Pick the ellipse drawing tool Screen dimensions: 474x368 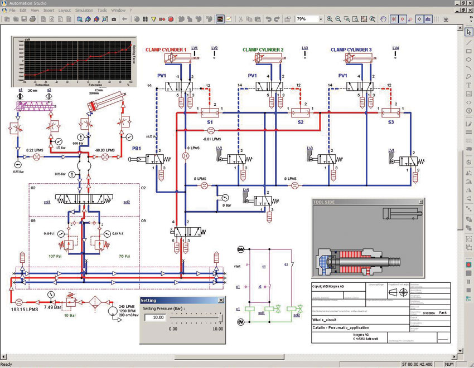468,60
